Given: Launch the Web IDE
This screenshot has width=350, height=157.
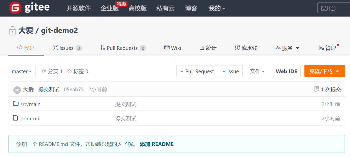Looking at the screenshot, I should (x=286, y=71).
